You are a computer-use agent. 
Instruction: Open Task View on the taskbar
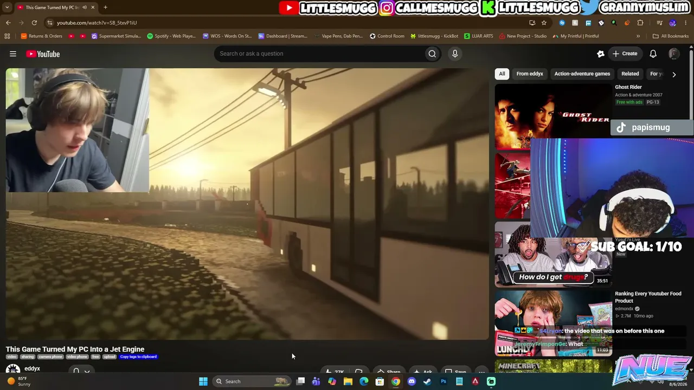point(300,381)
